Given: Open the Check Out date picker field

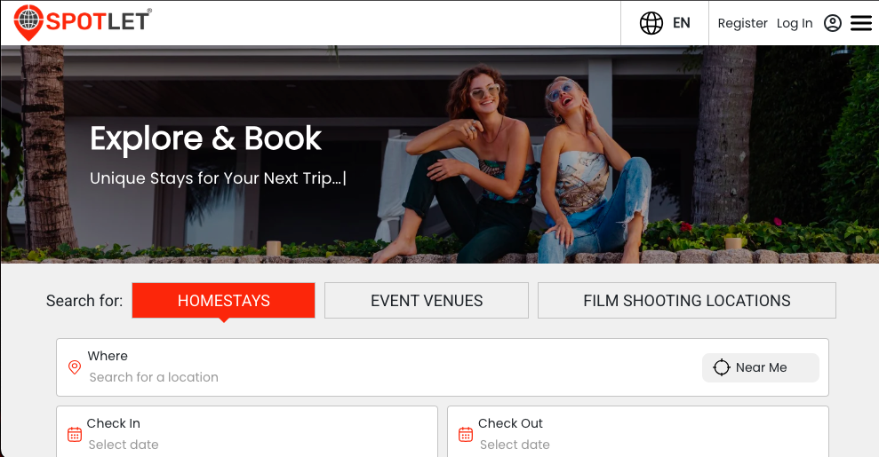Looking at the screenshot, I should tap(640, 444).
